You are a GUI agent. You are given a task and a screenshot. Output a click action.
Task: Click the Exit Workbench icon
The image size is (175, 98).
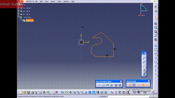(156, 11)
